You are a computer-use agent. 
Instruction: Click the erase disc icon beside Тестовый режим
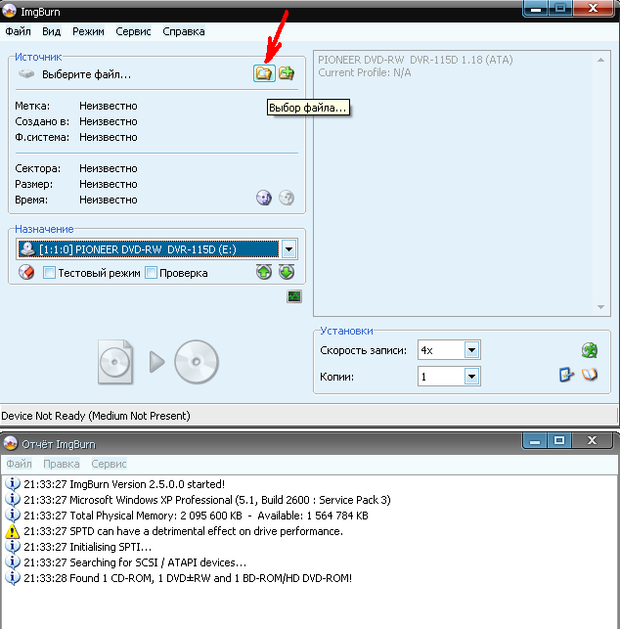(x=26, y=272)
